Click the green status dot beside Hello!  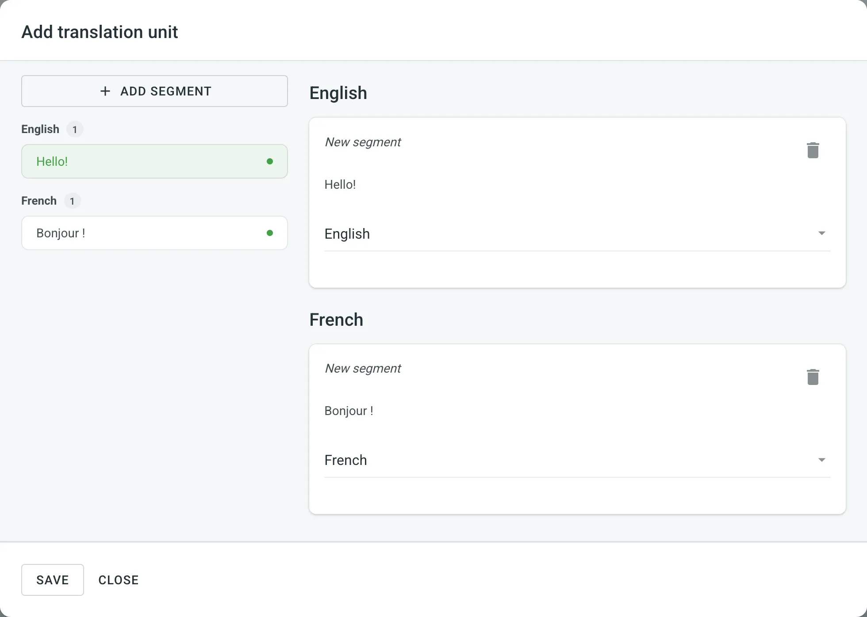[x=270, y=161]
